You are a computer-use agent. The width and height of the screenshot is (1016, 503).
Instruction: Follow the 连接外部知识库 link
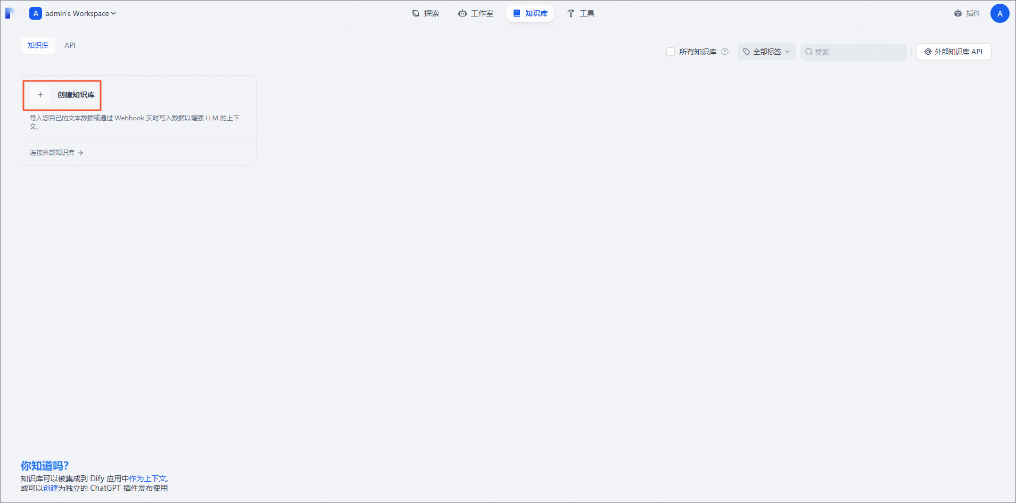tap(56, 153)
